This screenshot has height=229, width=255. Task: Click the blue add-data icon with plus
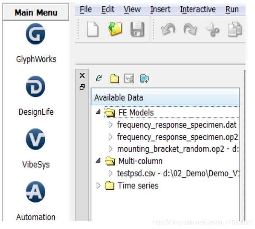pos(144,79)
